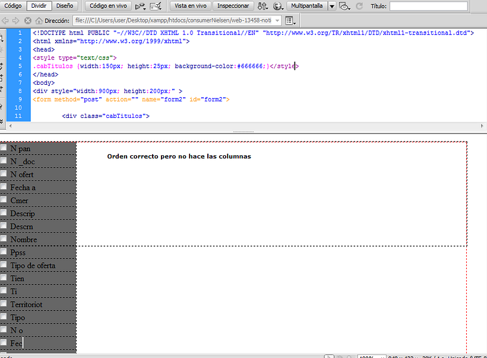Click the Multipantalla button
The height and width of the screenshot is (358, 487).
pos(307,5)
